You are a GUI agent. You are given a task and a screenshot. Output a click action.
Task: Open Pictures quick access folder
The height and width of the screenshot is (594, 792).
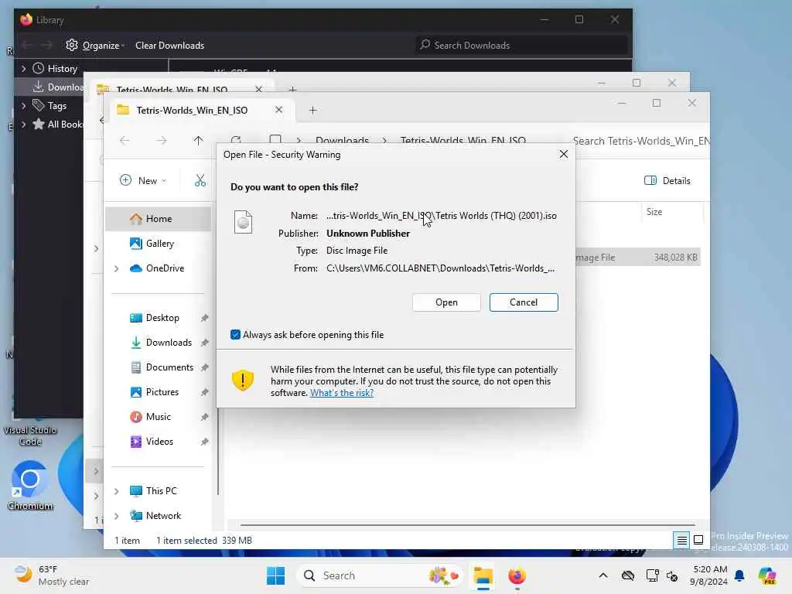[162, 392]
